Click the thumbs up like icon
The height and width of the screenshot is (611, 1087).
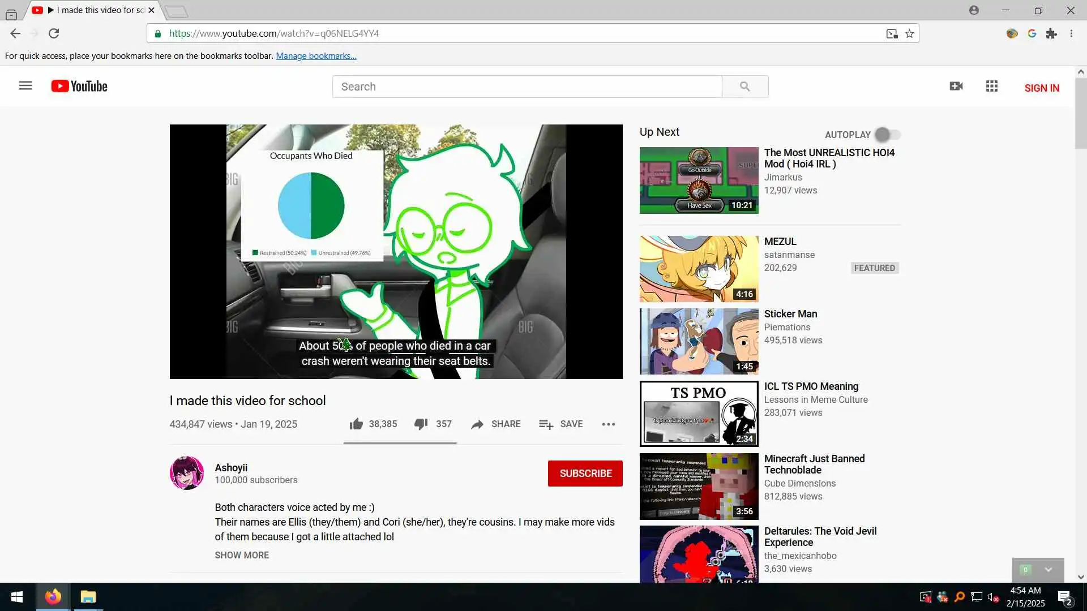(356, 424)
